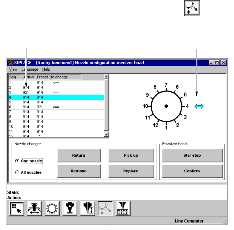
Task: Click the standalone nozzle configuration icon above window
Action: pyautogui.click(x=192, y=8)
